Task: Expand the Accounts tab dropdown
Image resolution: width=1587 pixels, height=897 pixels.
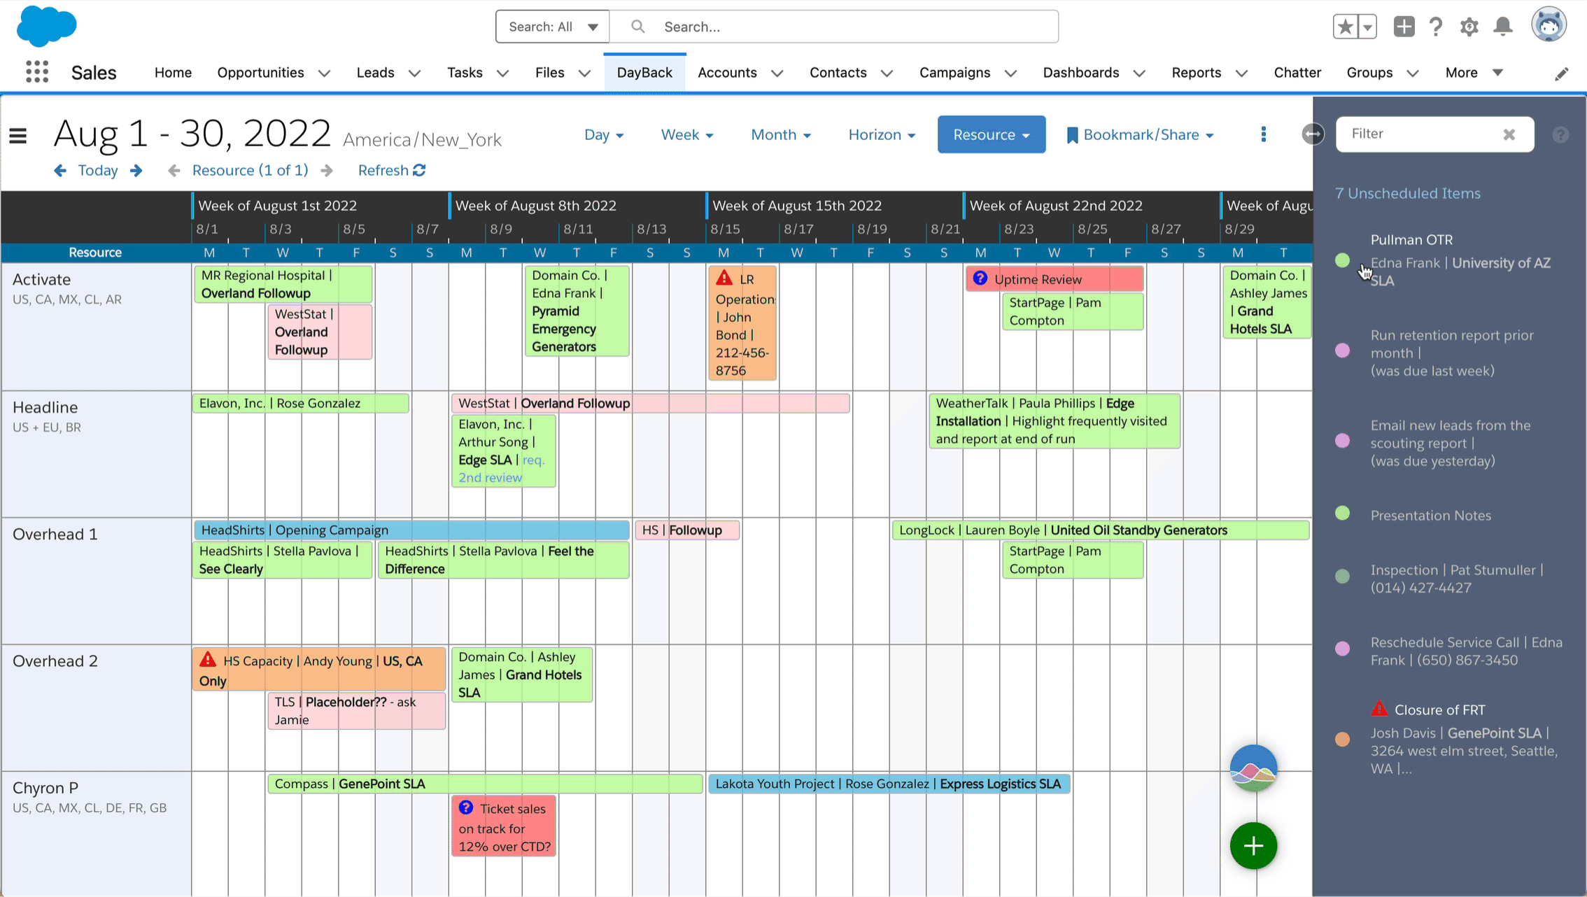Action: [x=777, y=73]
